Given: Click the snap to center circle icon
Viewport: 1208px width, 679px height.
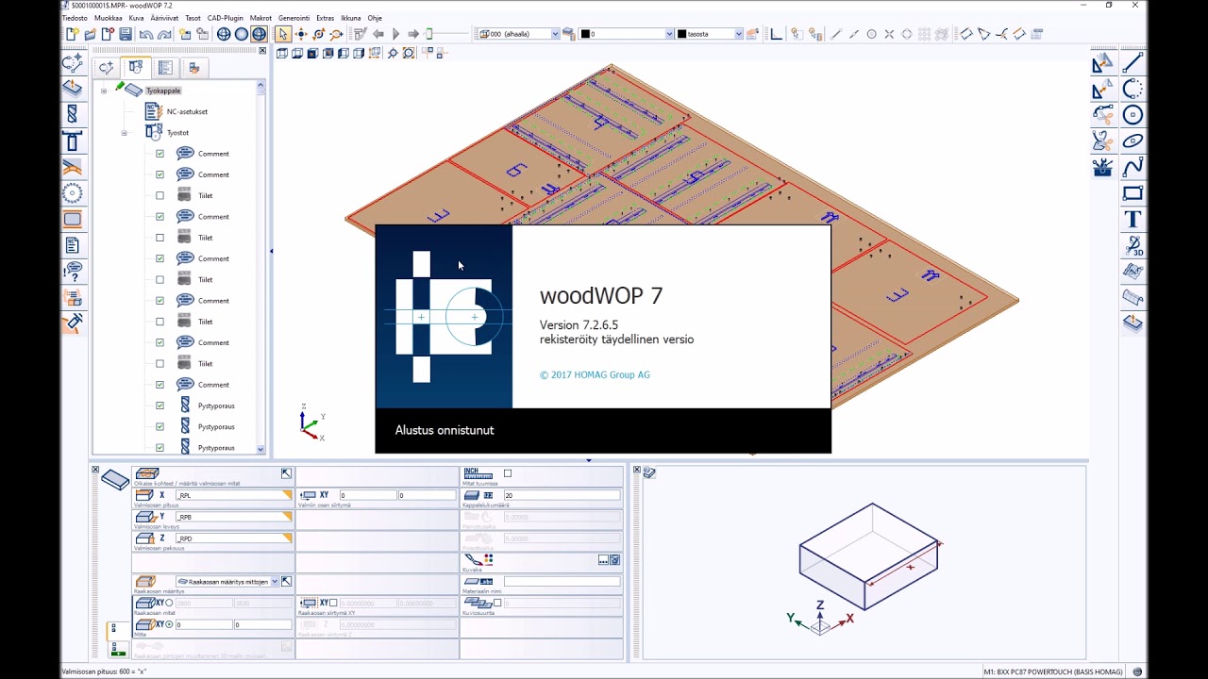Looking at the screenshot, I should [x=871, y=34].
